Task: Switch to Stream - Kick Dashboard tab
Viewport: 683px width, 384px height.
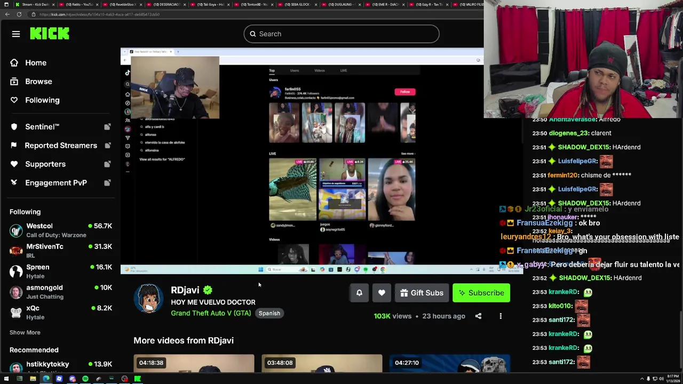Action: pos(36,4)
